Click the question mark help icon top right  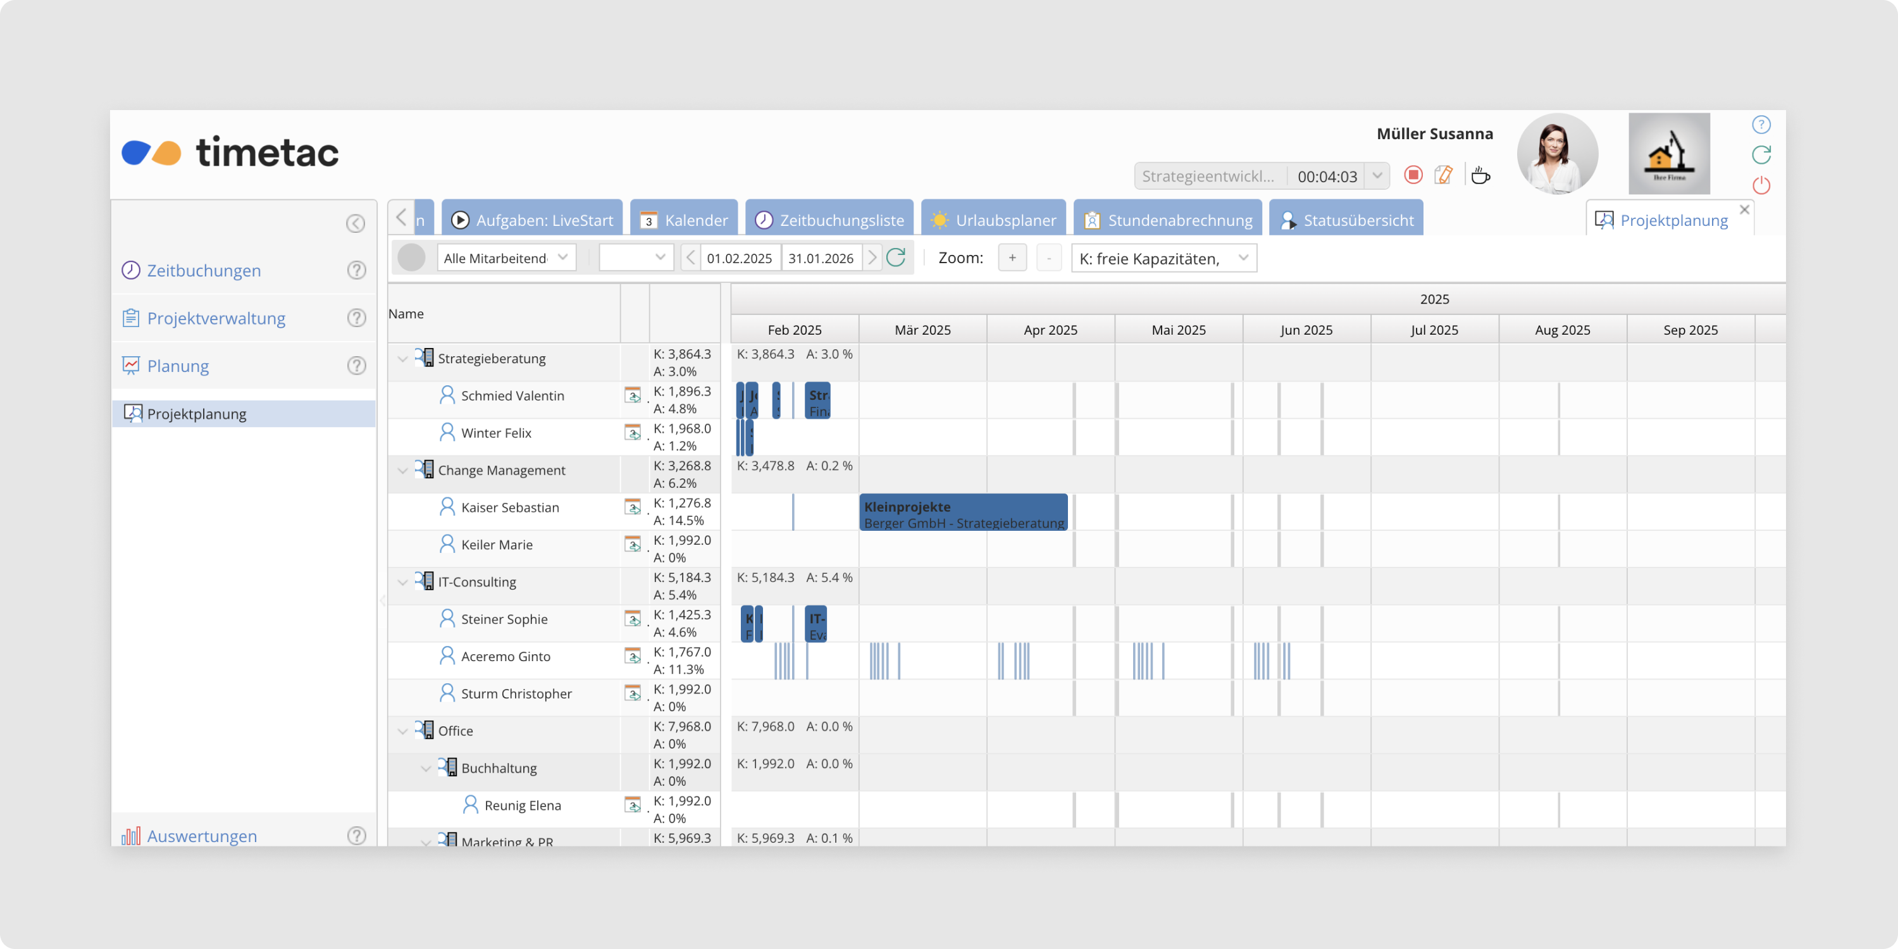(x=1761, y=125)
